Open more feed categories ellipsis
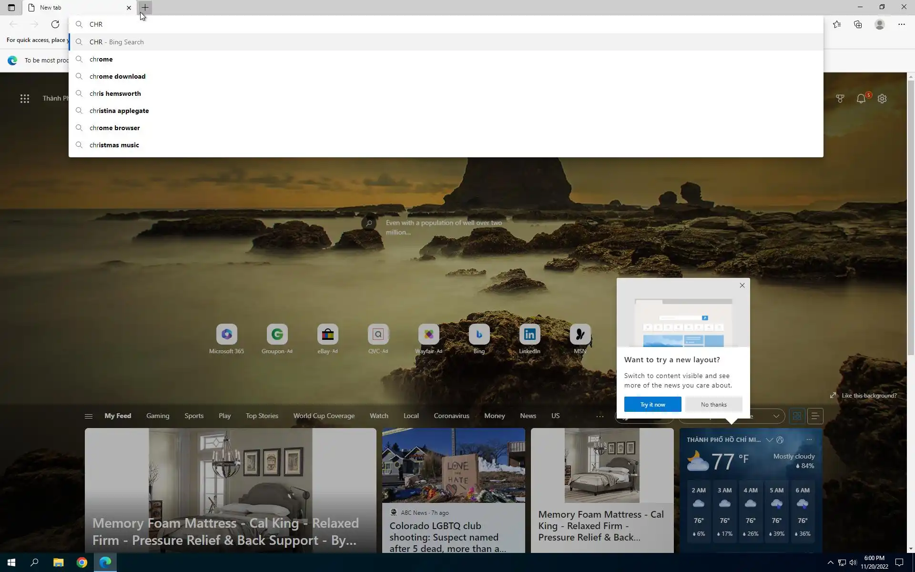 [600, 416]
